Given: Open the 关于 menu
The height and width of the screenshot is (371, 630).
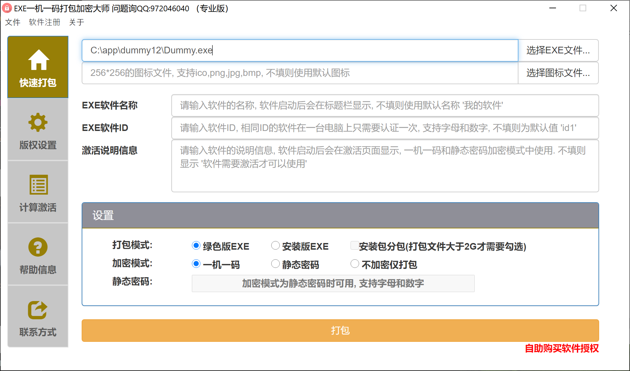Looking at the screenshot, I should click(x=76, y=22).
